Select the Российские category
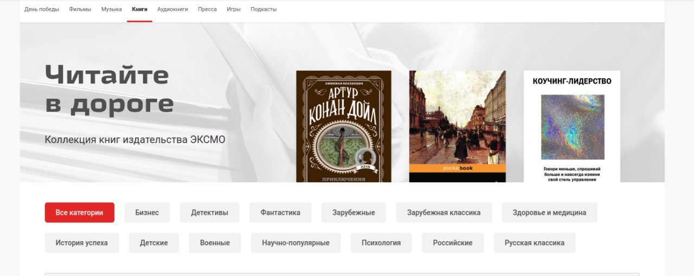Viewport: 694px width, 276px height. point(453,243)
